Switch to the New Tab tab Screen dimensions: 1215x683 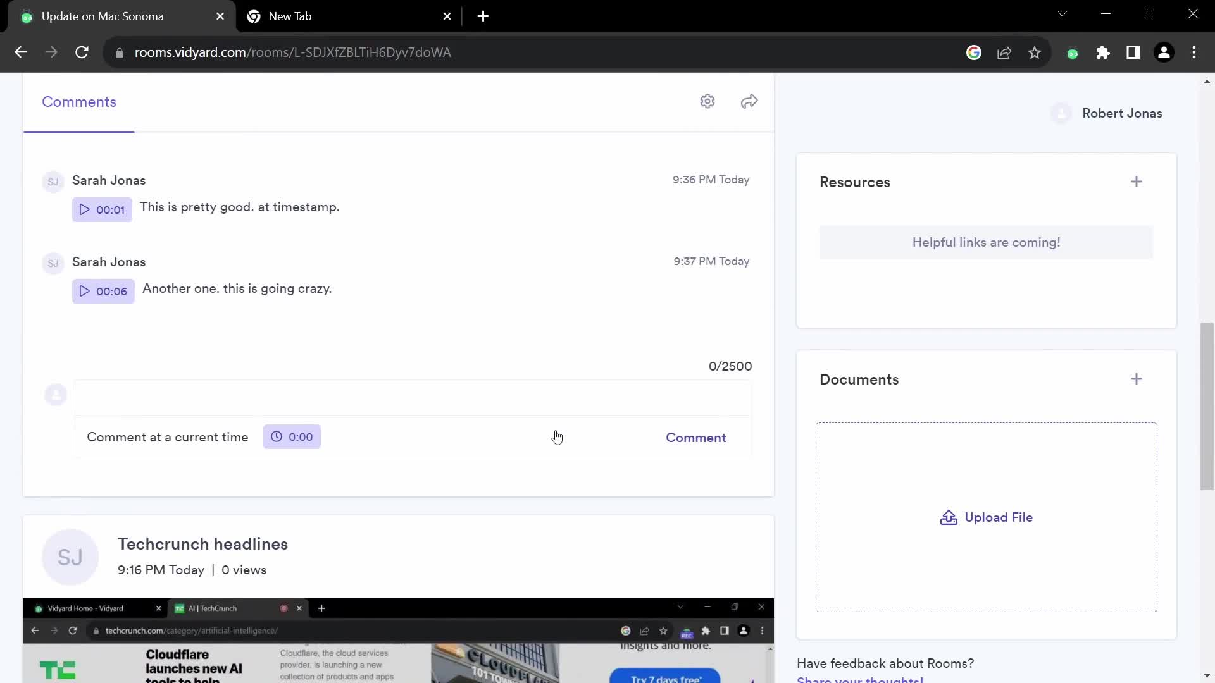click(x=348, y=16)
